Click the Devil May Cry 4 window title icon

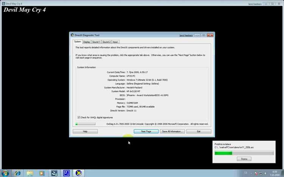tap(3, 3)
